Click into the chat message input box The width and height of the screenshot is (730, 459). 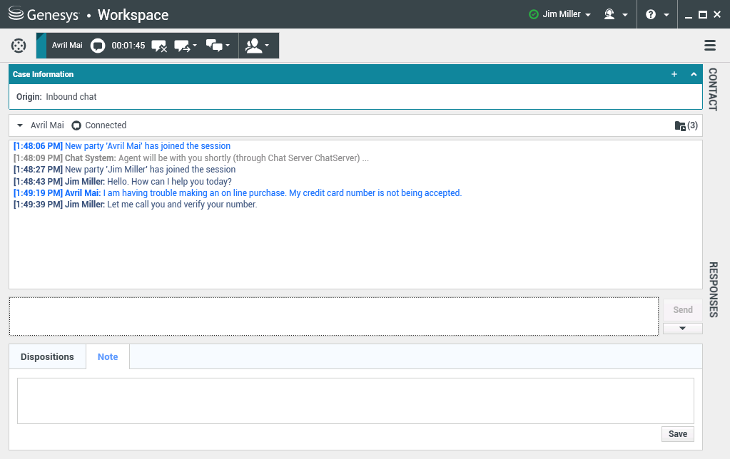(333, 316)
